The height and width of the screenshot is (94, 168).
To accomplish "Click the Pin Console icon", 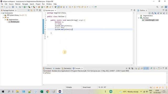I will (151, 68).
